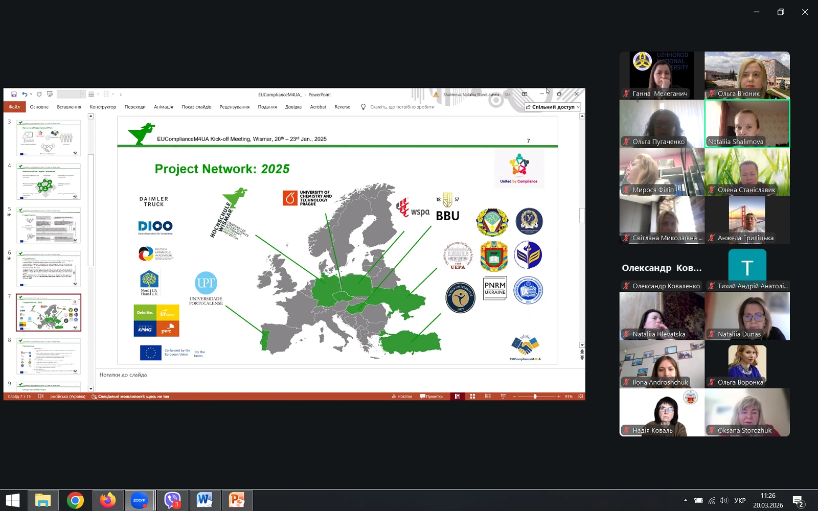Open Viber from the taskbar
The width and height of the screenshot is (818, 511).
(172, 500)
